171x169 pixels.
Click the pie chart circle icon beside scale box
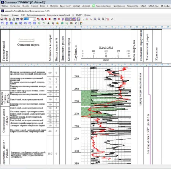pyautogui.click(x=22, y=19)
